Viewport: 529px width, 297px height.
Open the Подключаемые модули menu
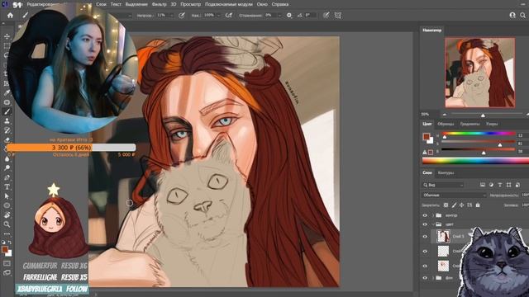(x=228, y=4)
